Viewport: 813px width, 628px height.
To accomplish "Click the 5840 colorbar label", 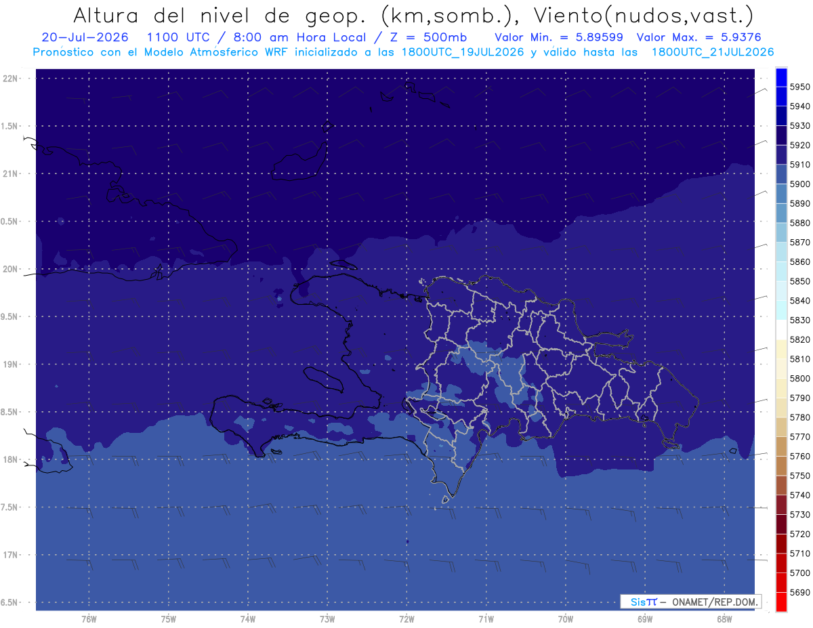I will [800, 301].
